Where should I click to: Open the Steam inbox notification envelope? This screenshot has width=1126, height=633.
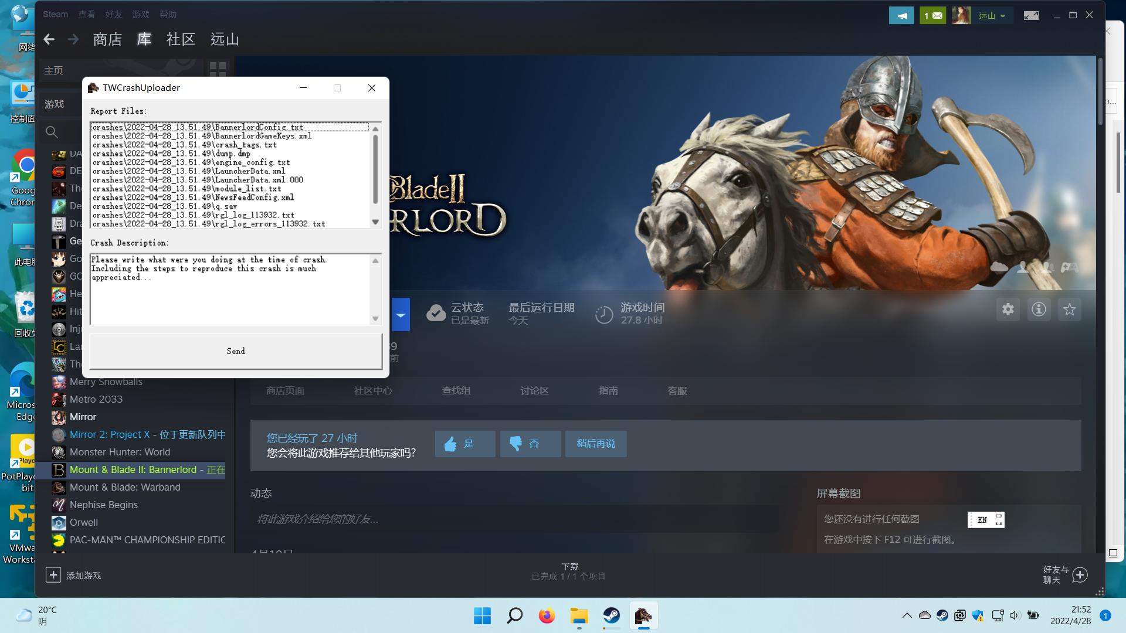pyautogui.click(x=932, y=16)
